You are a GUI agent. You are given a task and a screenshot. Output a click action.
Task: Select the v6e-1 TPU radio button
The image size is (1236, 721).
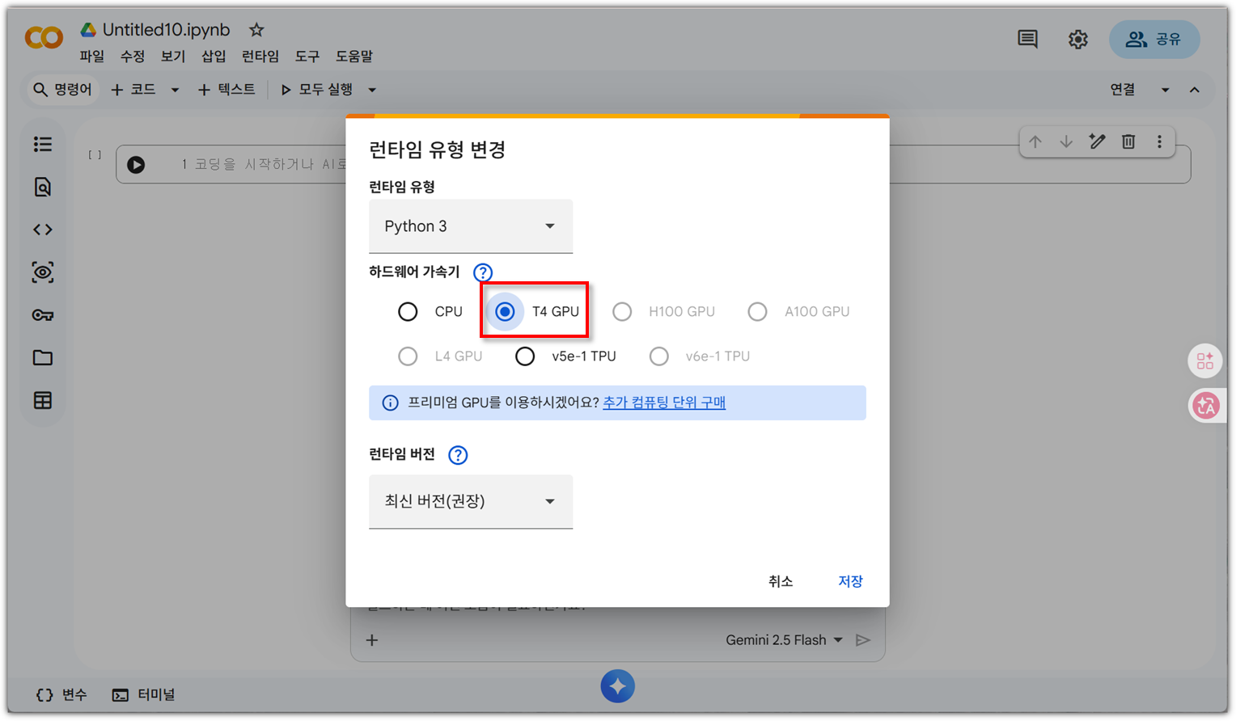pyautogui.click(x=659, y=356)
